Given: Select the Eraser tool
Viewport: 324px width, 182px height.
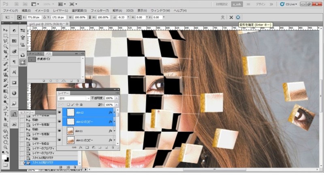Looking at the screenshot, I should tap(5, 85).
